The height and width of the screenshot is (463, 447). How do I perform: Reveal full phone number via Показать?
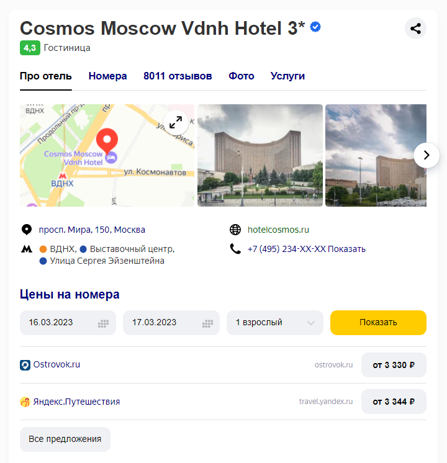(346, 249)
